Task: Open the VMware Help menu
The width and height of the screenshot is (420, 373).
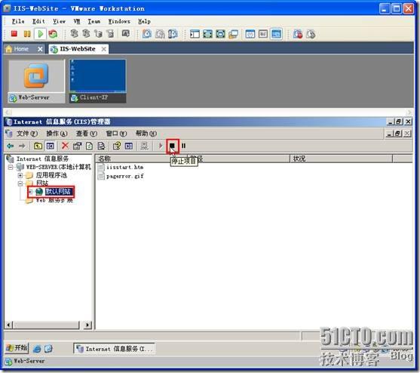Action: point(144,21)
